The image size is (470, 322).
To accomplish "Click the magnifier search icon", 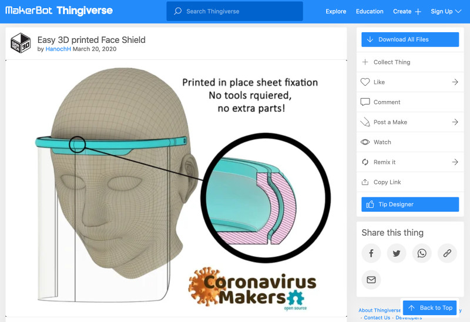I will [178, 11].
